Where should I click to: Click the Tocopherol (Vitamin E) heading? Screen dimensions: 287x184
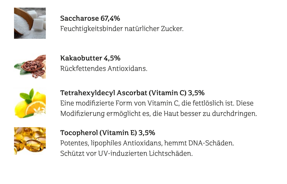coord(108,132)
